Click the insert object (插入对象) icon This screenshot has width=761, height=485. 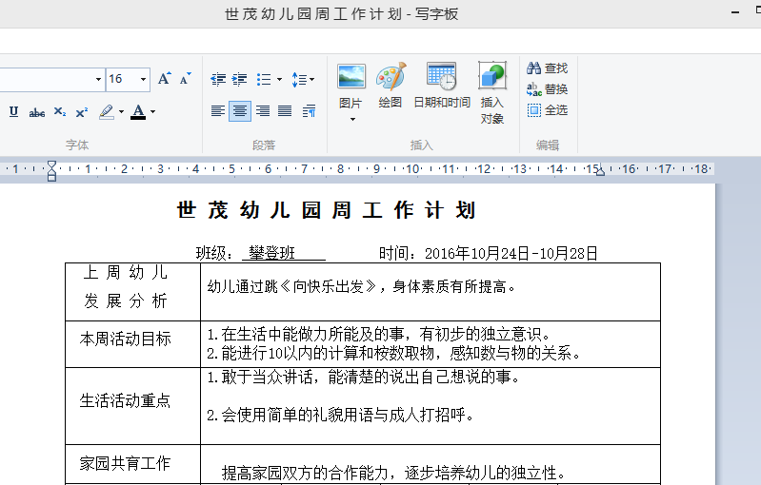point(492,92)
